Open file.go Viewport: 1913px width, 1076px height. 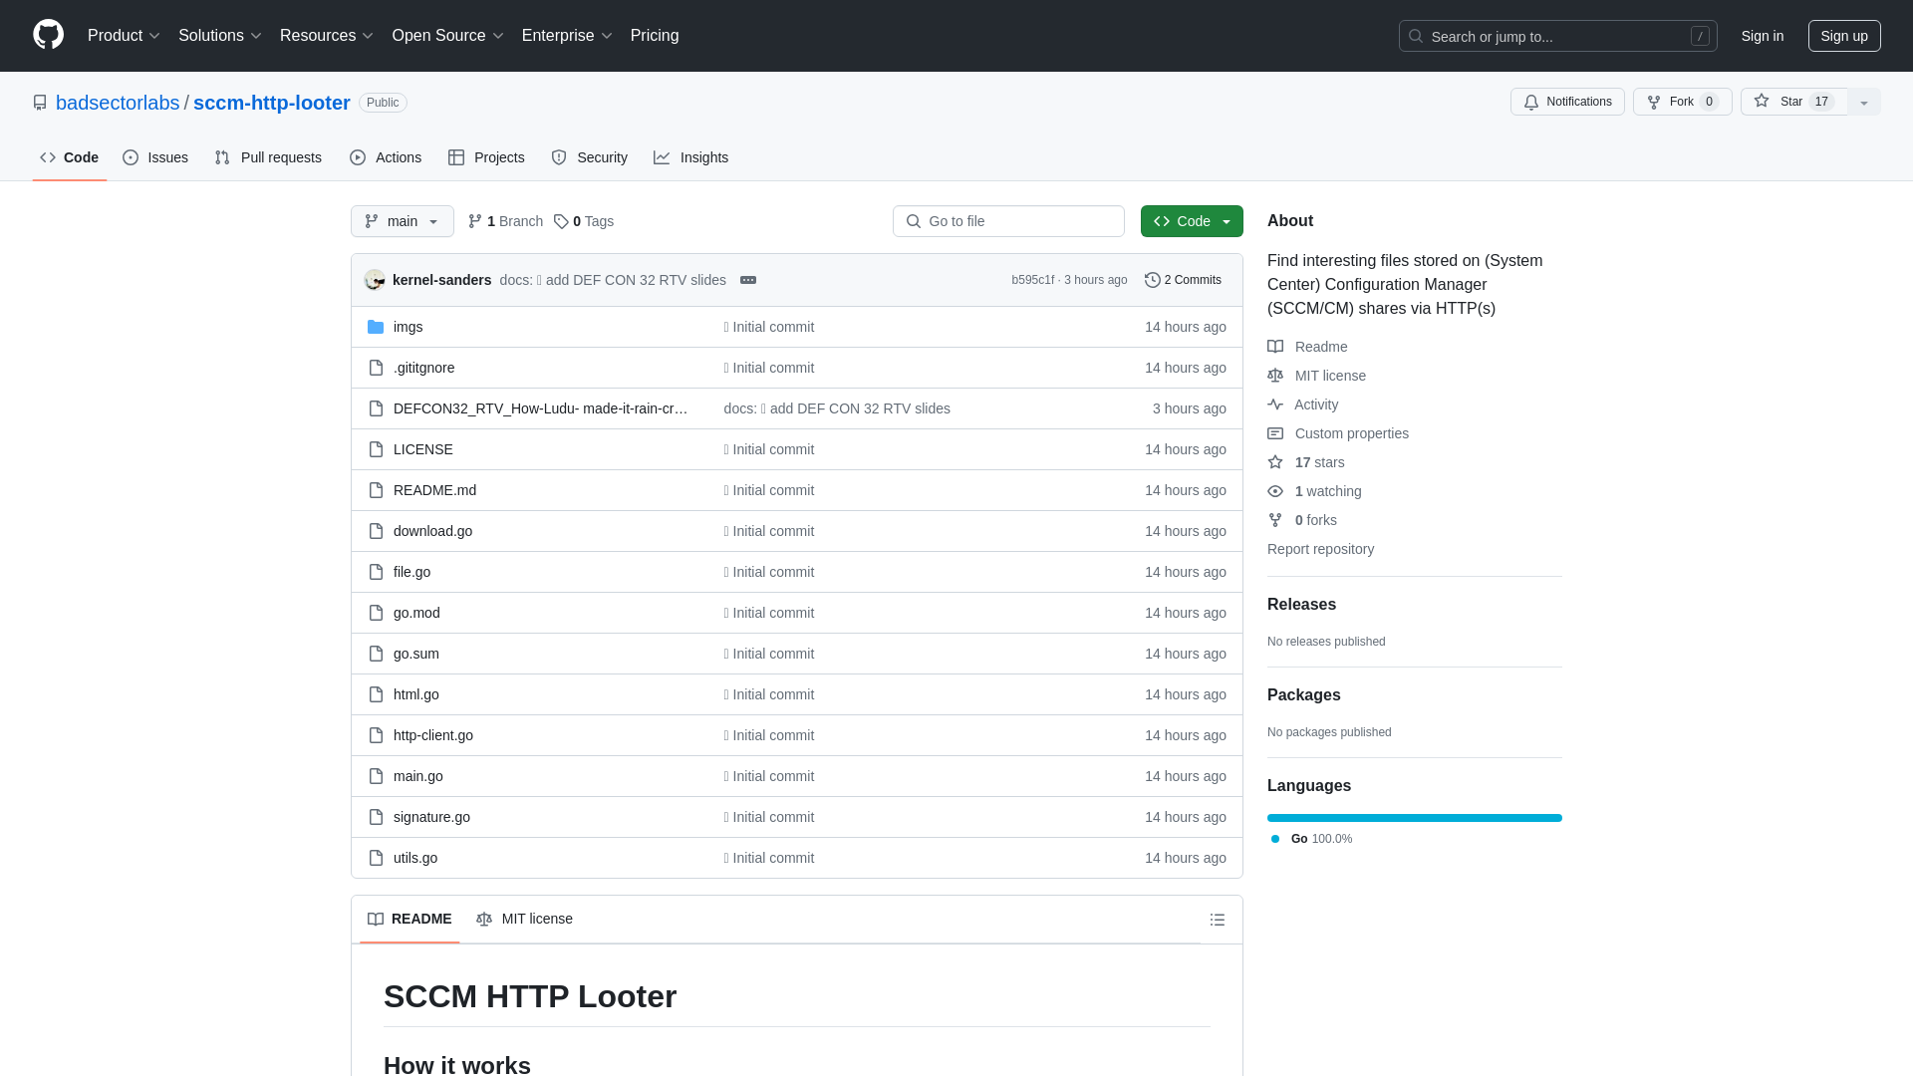click(x=411, y=572)
